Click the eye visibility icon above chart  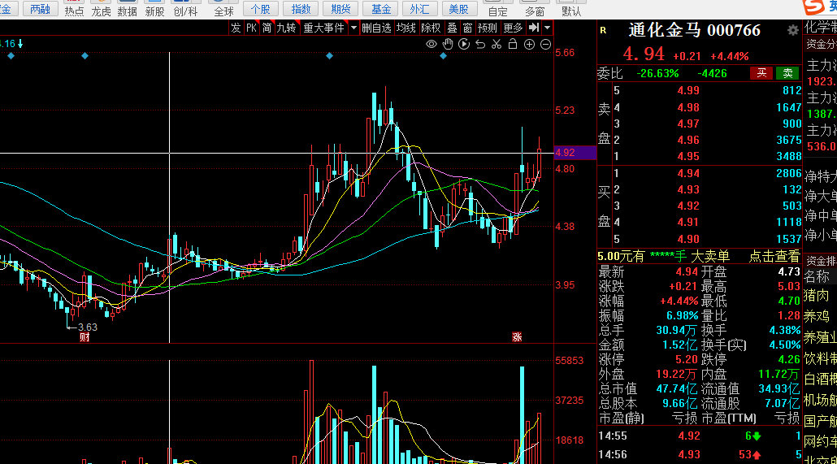click(432, 44)
